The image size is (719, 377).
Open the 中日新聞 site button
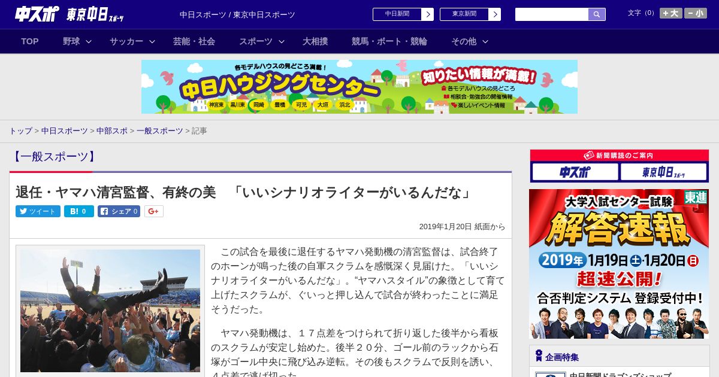coord(397,14)
